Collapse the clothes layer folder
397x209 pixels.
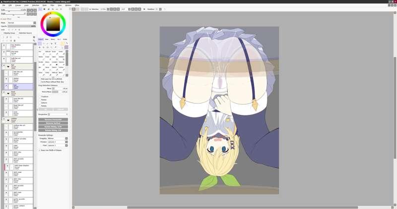(8, 120)
